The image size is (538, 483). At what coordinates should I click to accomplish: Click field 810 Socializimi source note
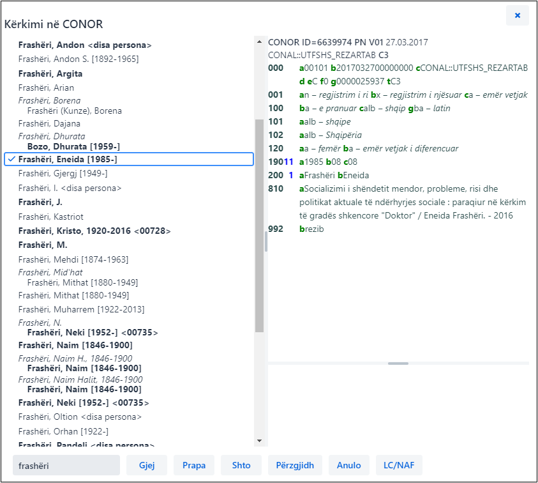pyautogui.click(x=398, y=202)
